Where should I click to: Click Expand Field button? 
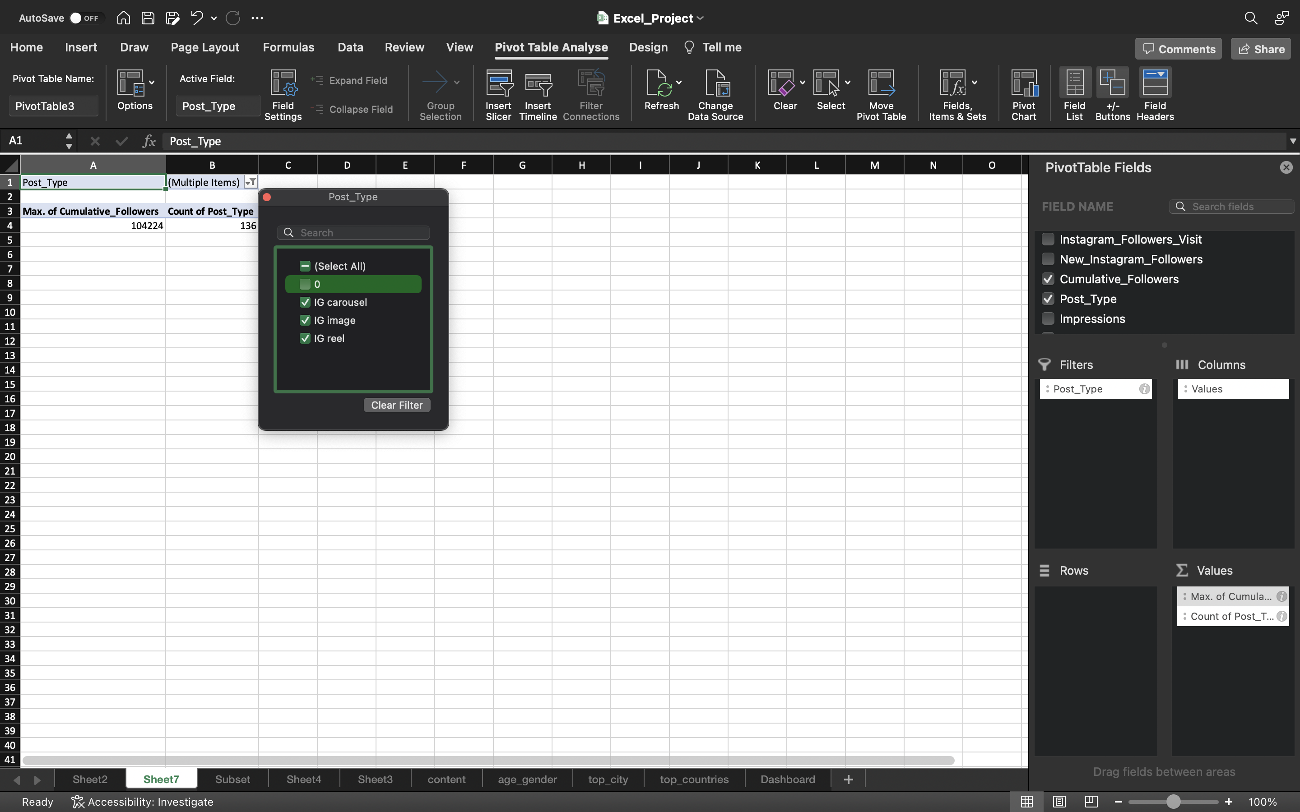click(x=349, y=81)
